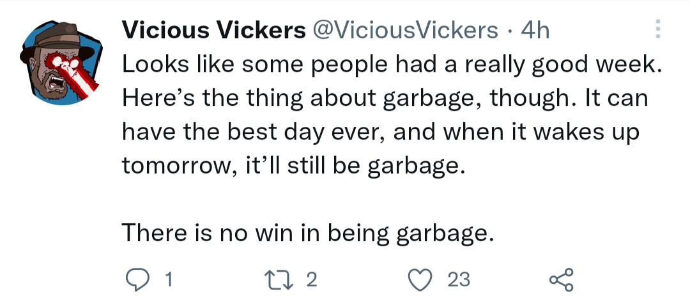Image resolution: width=690 pixels, height=301 pixels.
Task: Click the line "have the best day ever"
Action: coord(380,132)
